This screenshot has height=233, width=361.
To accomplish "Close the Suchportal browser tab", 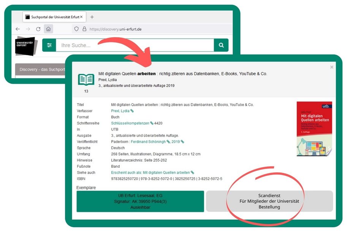I will (x=81, y=17).
